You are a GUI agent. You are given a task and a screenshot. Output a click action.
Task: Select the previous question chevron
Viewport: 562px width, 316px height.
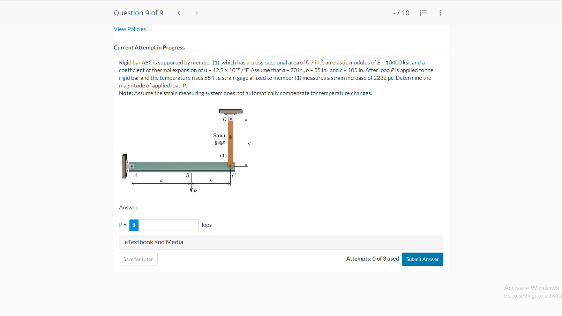click(178, 13)
